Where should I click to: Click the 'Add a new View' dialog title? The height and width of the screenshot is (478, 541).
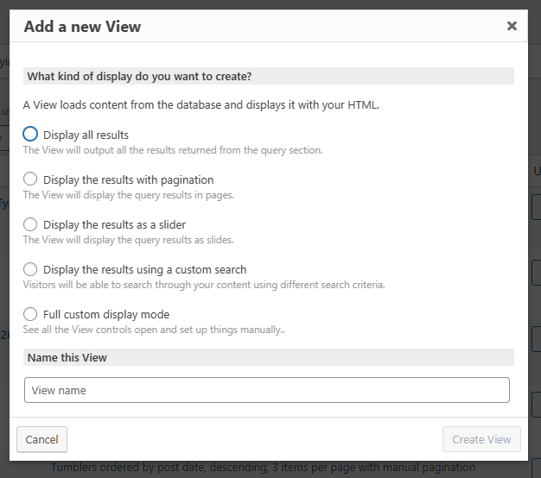tap(82, 27)
